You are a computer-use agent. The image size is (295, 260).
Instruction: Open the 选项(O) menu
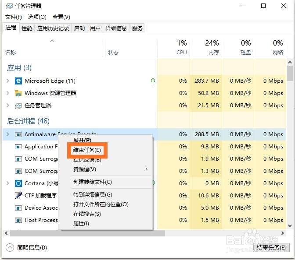coord(37,17)
